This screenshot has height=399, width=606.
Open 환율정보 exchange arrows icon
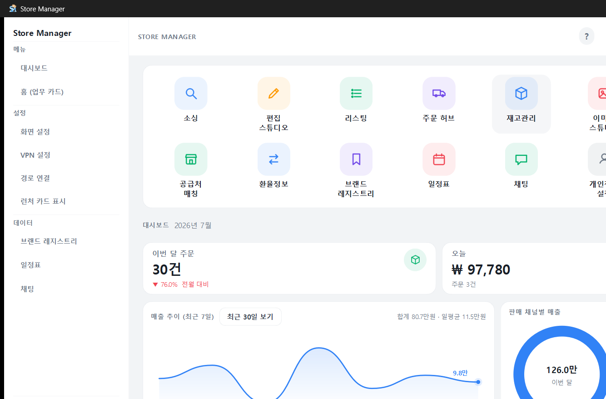273,160
